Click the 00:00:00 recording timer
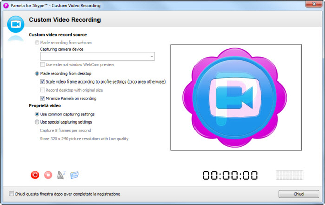The height and width of the screenshot is (205, 325). [x=230, y=175]
